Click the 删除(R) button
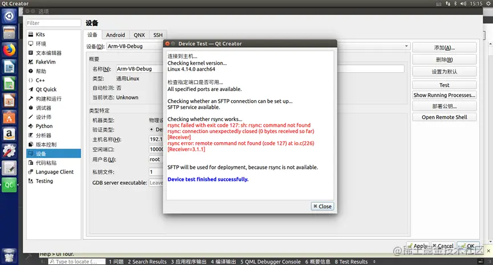The image size is (493, 265). (444, 60)
